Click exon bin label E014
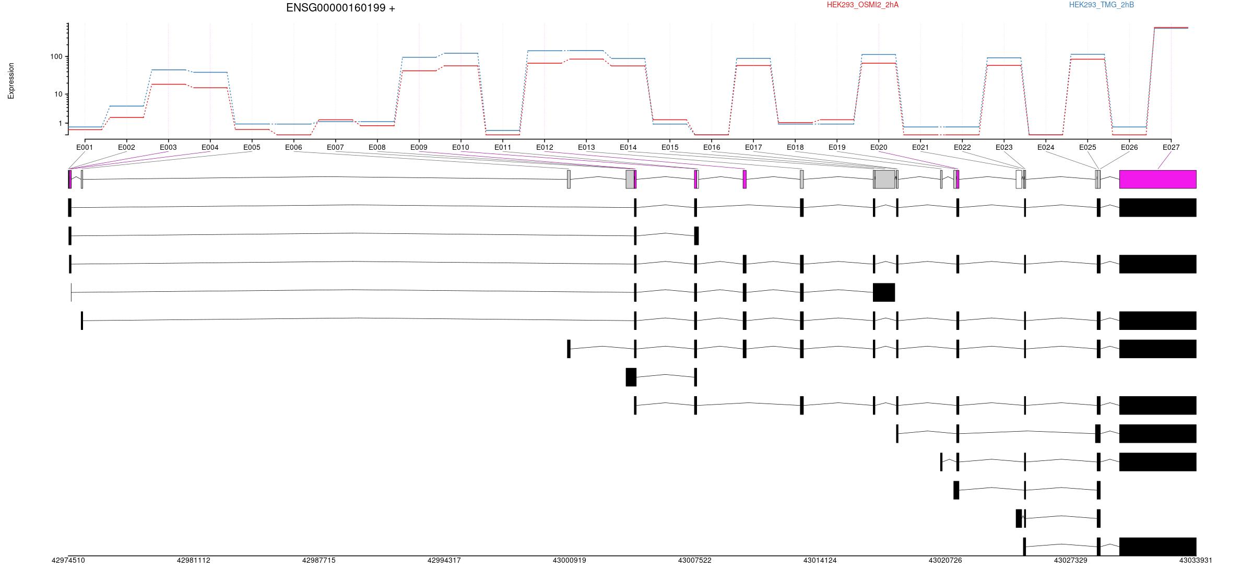 tap(628, 147)
